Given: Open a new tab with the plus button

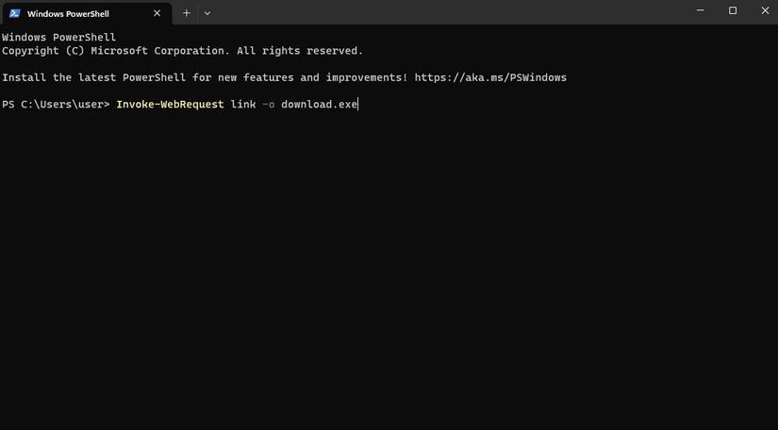Looking at the screenshot, I should (187, 13).
